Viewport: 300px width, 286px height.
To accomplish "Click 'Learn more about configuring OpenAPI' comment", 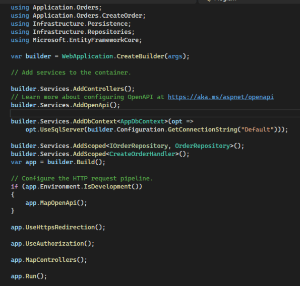I will [87, 97].
